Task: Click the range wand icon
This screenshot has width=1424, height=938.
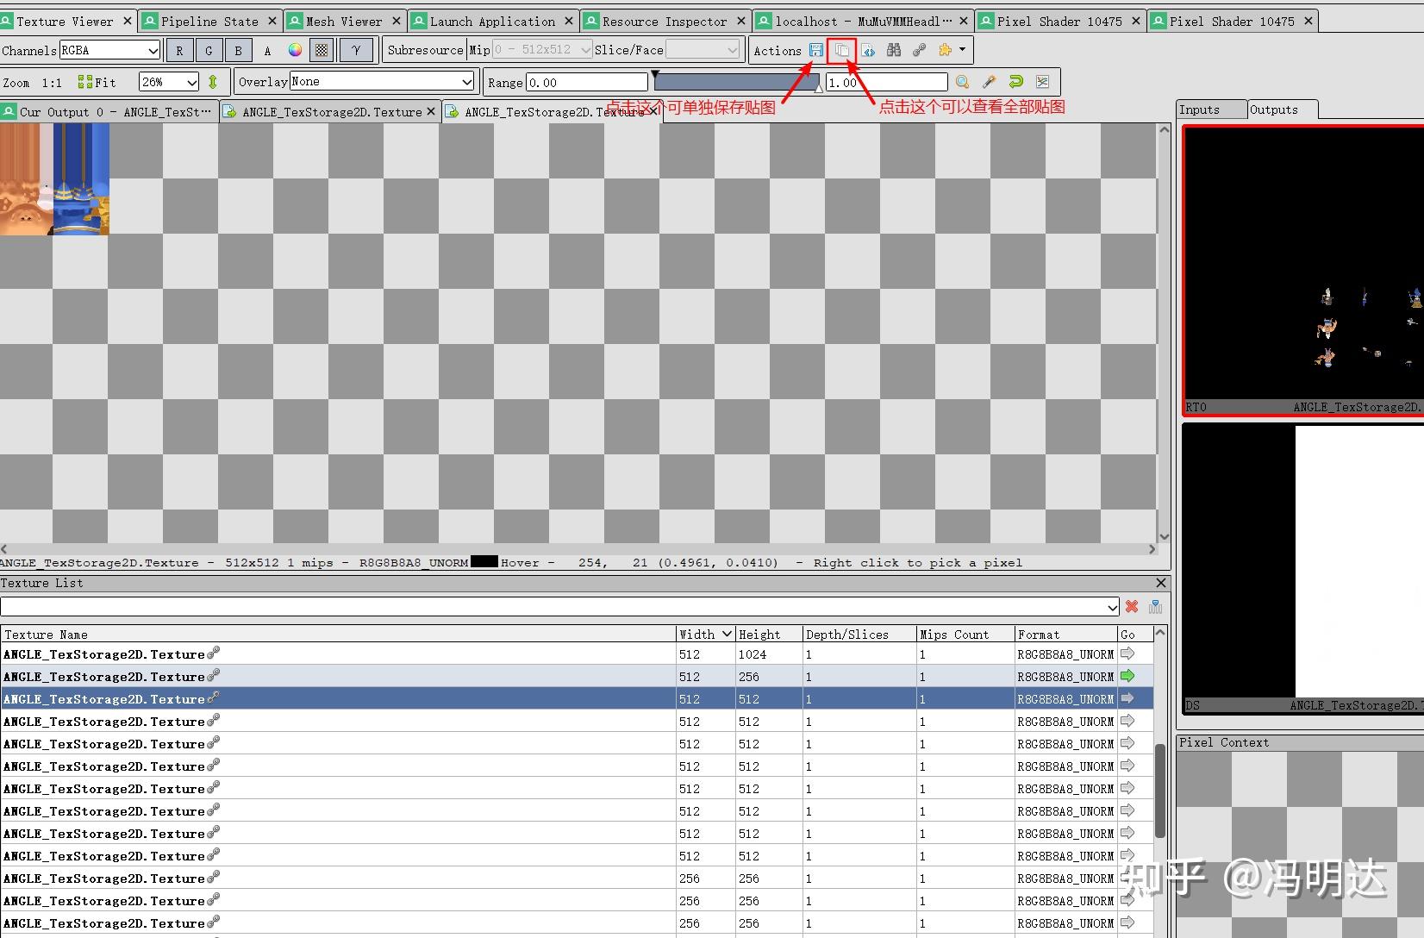Action: pyautogui.click(x=989, y=82)
